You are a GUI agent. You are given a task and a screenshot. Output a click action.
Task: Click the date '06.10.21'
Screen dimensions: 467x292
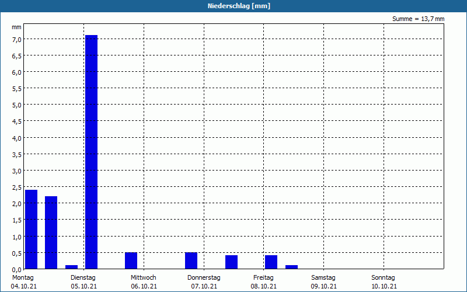click(144, 286)
